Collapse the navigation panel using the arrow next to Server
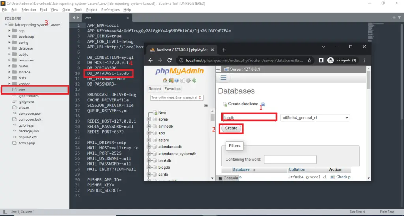 point(218,69)
